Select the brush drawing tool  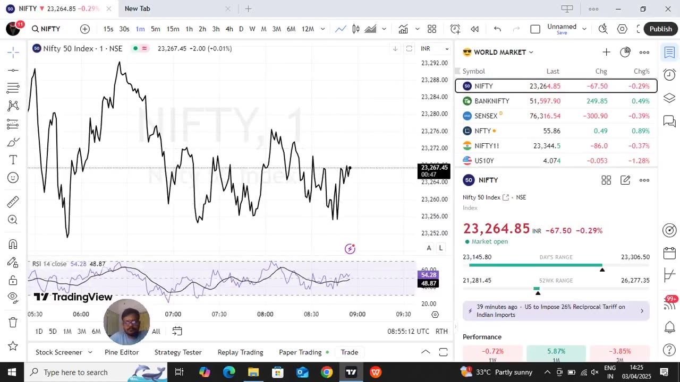click(x=13, y=142)
